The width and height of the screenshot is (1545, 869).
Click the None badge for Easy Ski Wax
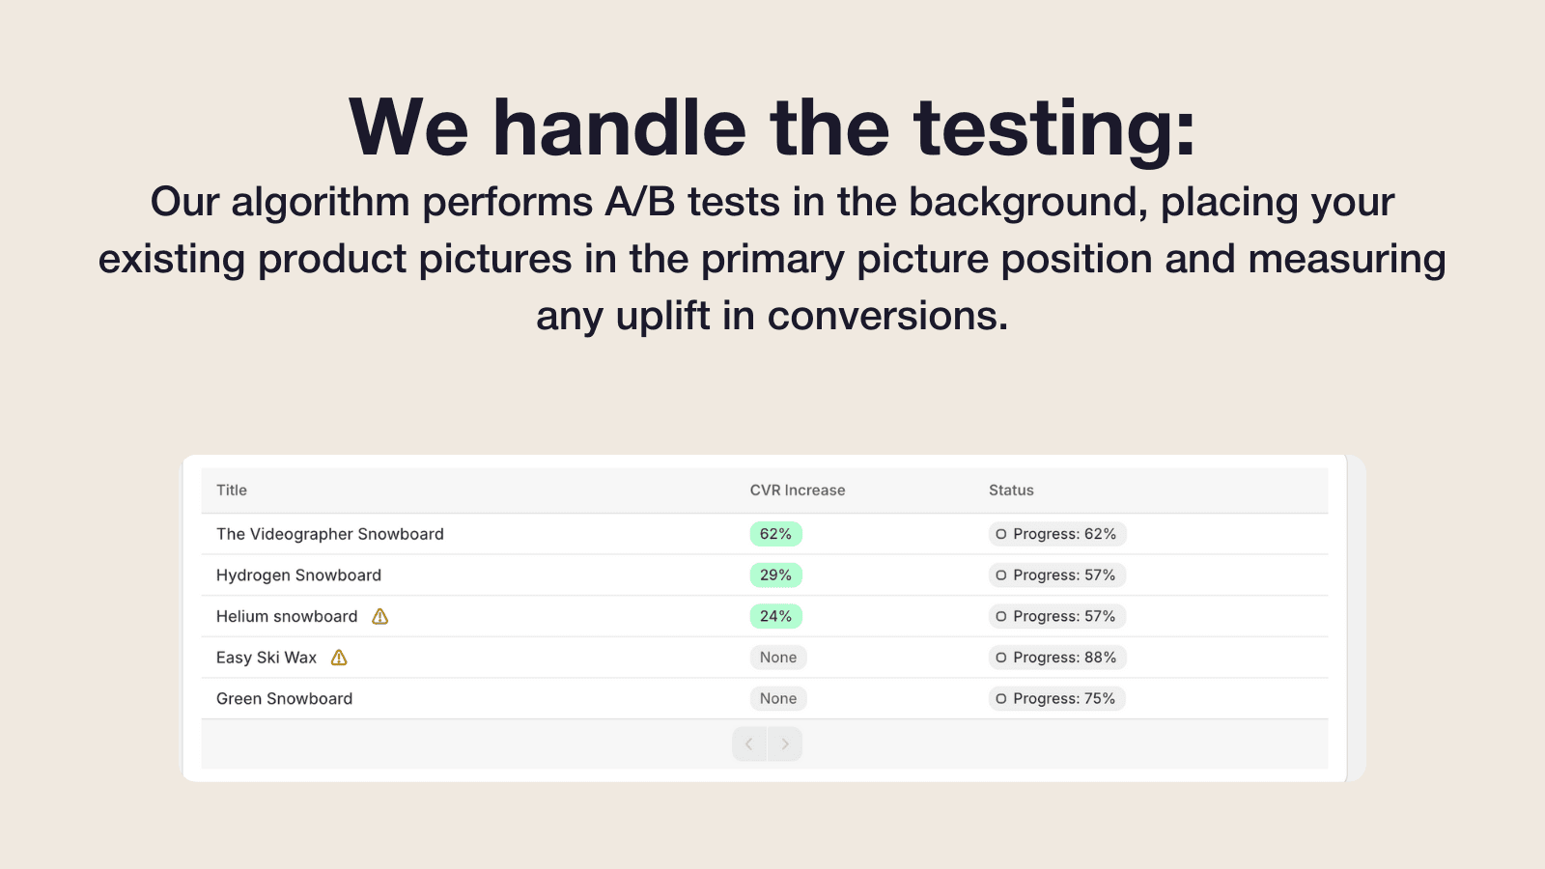(778, 658)
